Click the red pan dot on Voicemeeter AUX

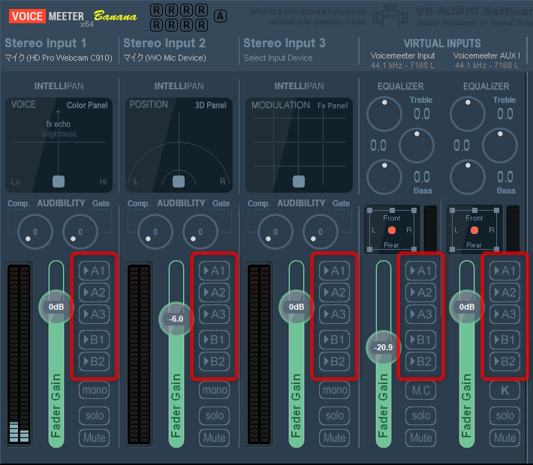point(474,230)
